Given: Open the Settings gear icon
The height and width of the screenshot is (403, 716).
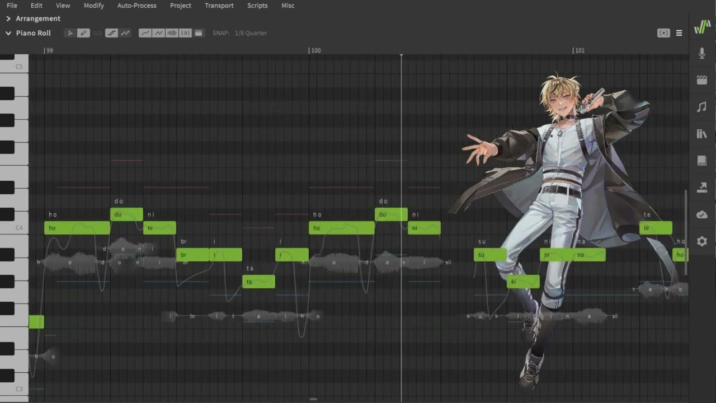Looking at the screenshot, I should pos(702,241).
